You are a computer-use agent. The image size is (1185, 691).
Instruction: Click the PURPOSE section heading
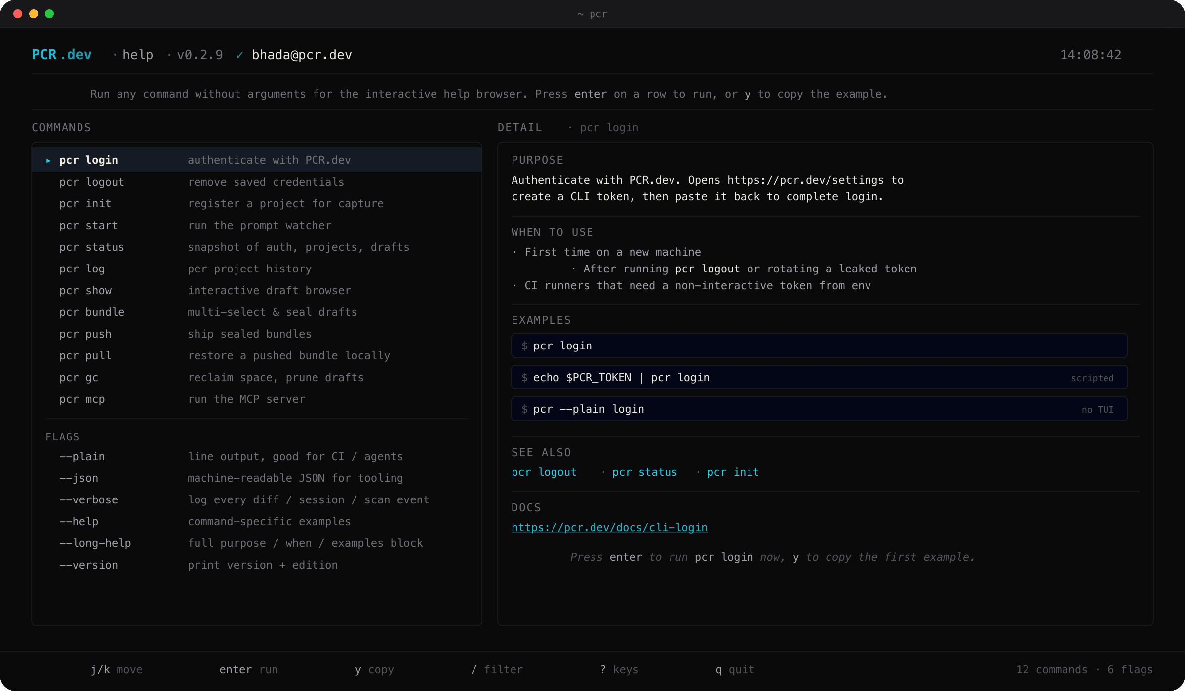[537, 160]
